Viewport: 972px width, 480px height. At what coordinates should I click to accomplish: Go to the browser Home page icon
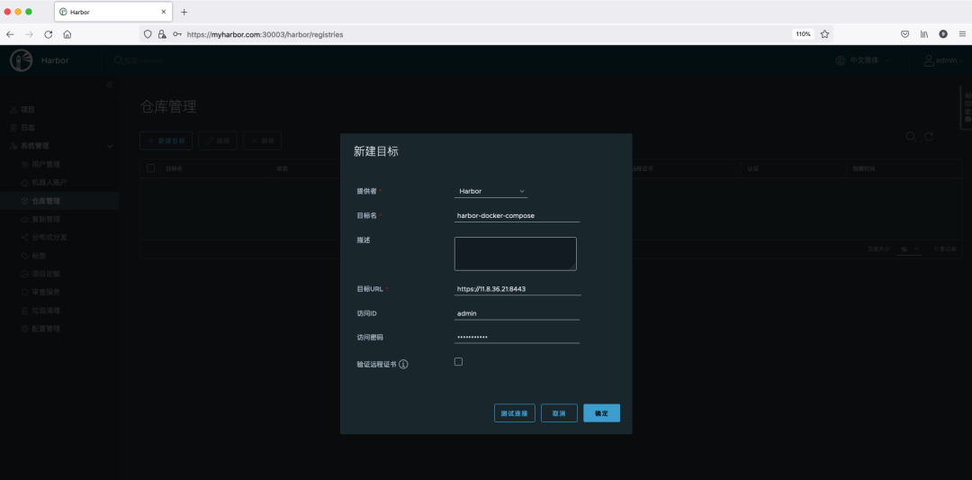[x=67, y=35]
